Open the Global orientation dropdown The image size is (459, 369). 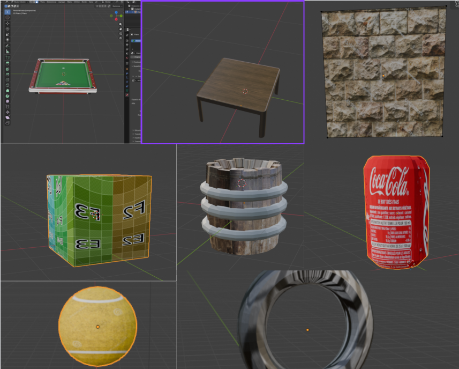click(x=108, y=2)
